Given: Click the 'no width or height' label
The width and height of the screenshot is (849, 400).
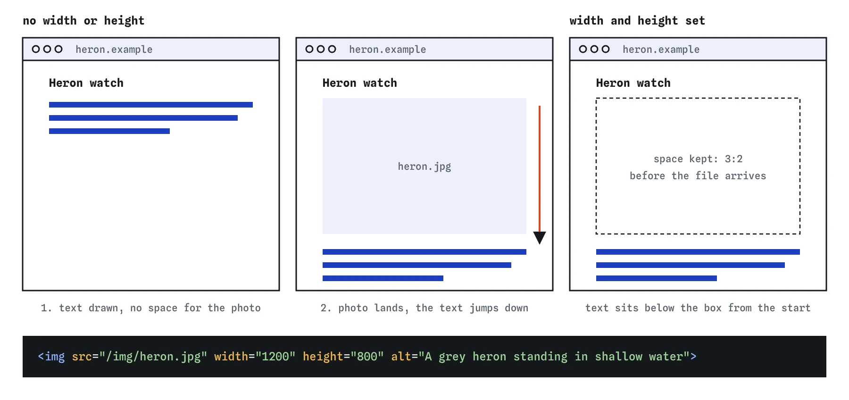Looking at the screenshot, I should tap(83, 21).
